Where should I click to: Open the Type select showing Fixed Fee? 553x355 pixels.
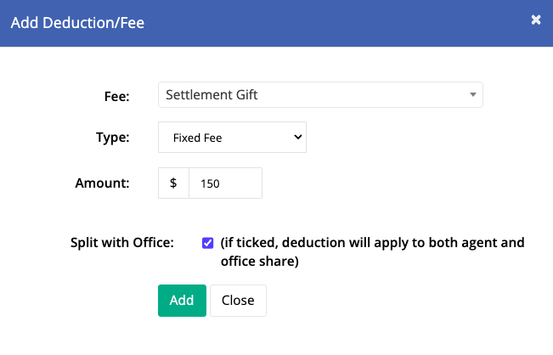click(x=232, y=137)
